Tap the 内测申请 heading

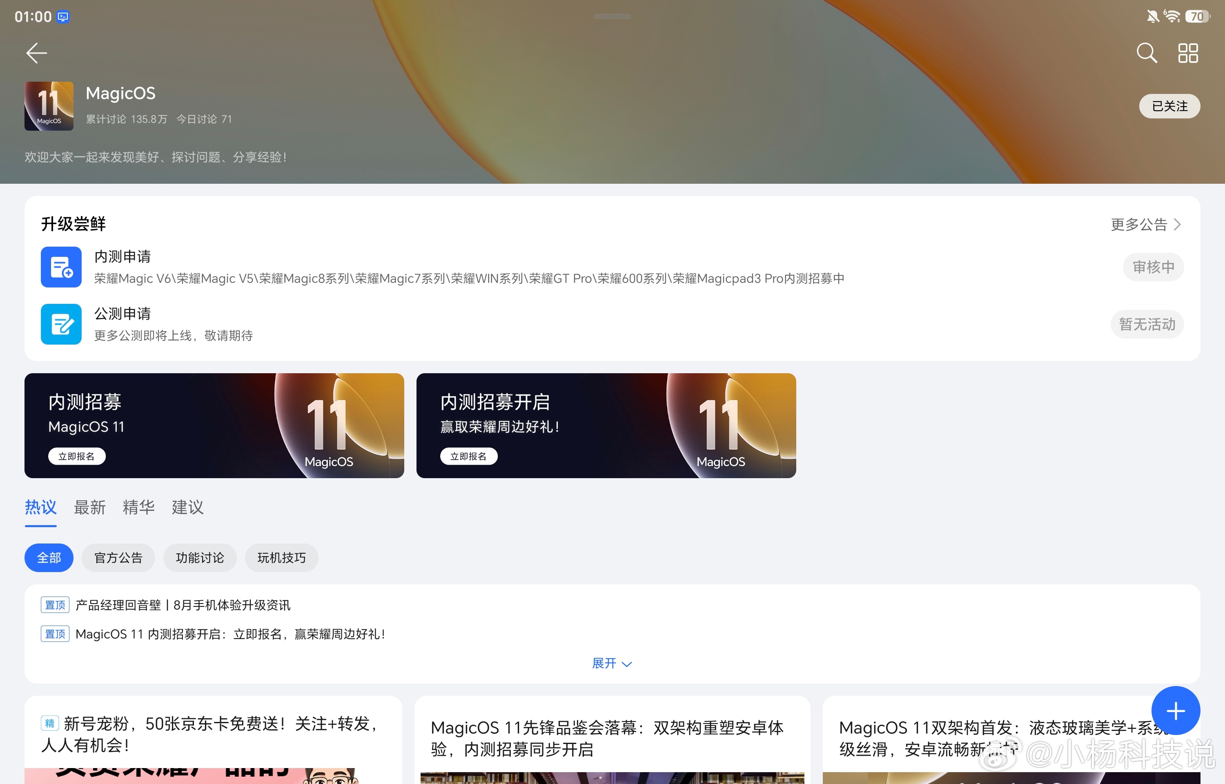point(122,256)
